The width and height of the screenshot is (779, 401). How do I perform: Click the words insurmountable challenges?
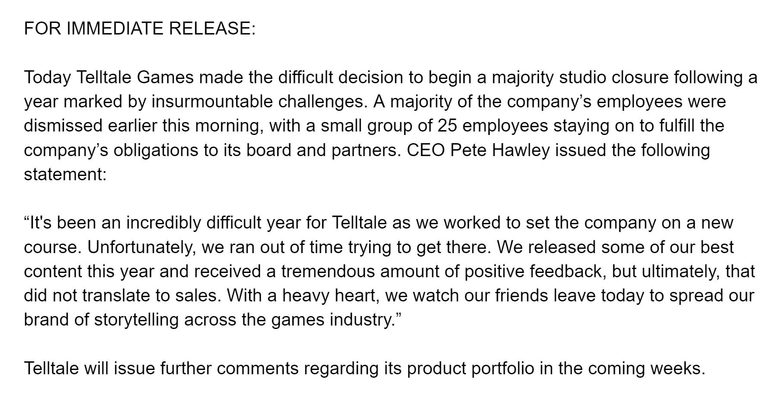(x=259, y=102)
